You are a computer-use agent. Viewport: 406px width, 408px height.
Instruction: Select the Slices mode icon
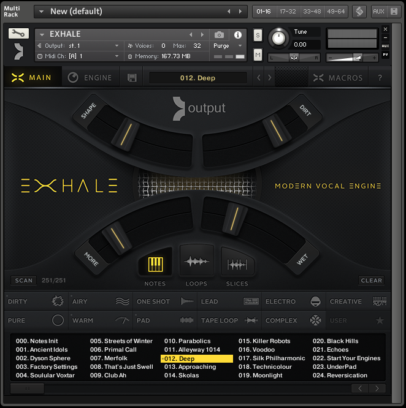(237, 265)
